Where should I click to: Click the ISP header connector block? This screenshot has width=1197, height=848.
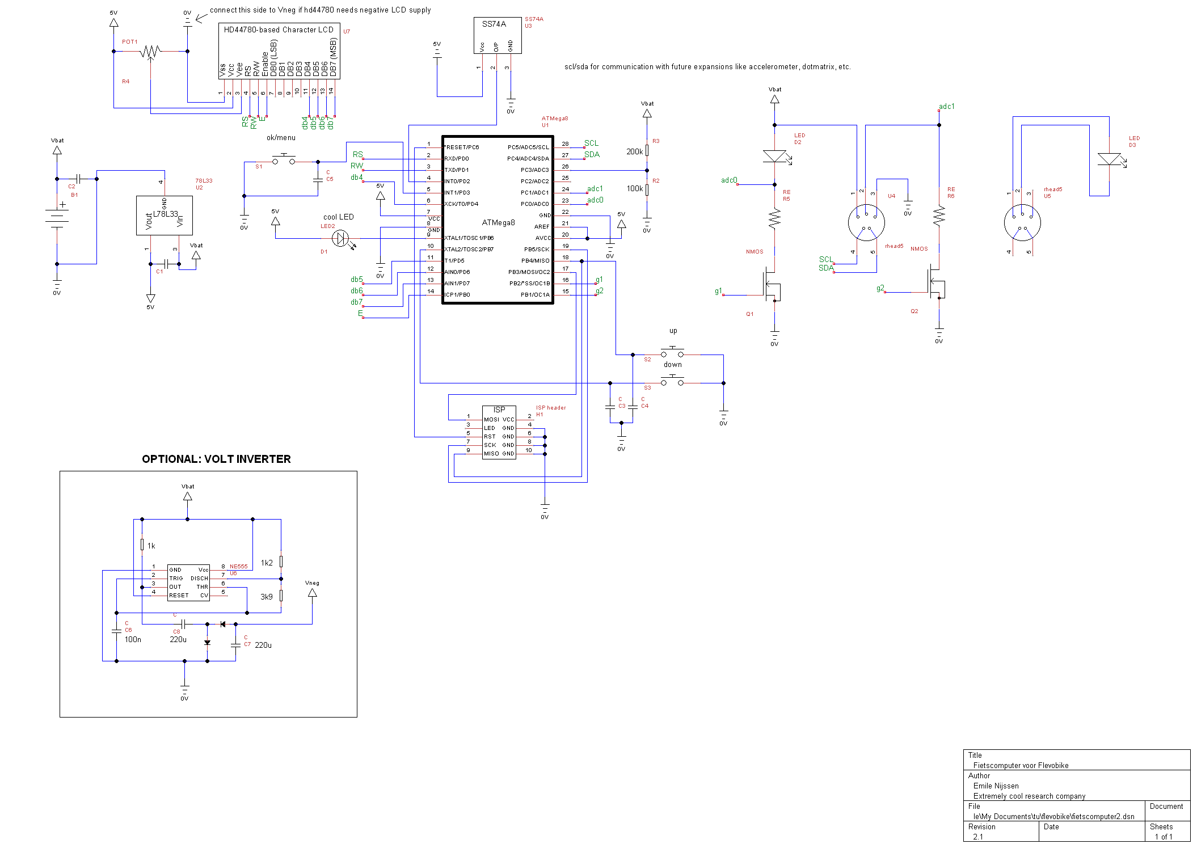point(499,432)
